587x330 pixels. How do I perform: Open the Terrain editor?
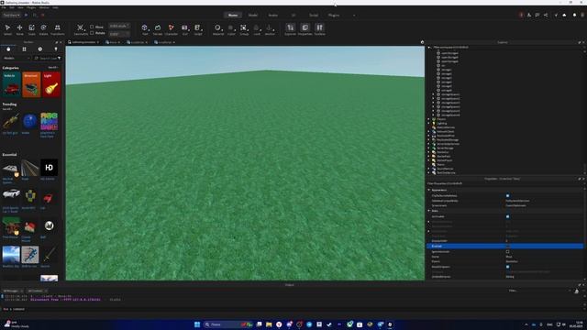coord(158,29)
